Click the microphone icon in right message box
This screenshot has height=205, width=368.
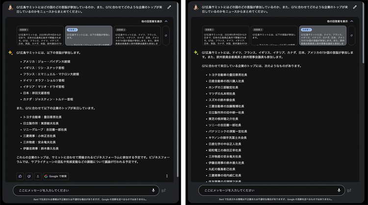pos(339,190)
